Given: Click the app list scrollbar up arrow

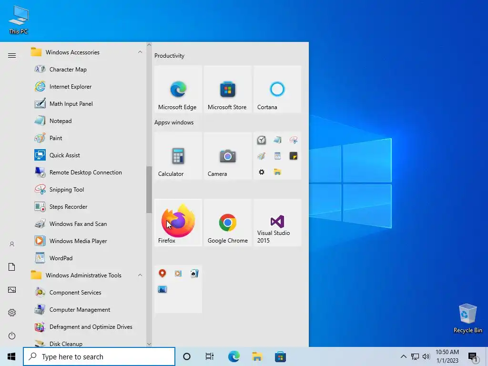Looking at the screenshot, I should [x=149, y=45].
